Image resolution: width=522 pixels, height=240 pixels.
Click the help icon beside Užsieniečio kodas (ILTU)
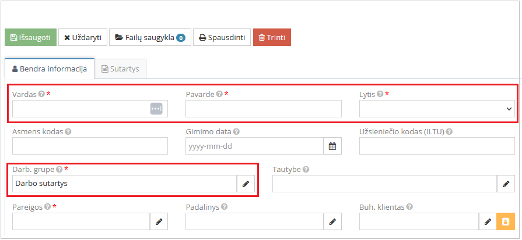click(x=450, y=131)
